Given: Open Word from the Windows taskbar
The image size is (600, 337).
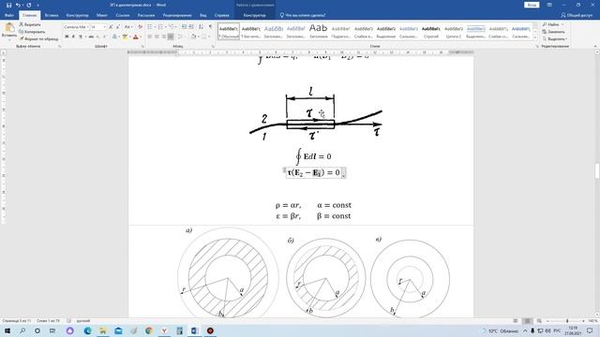Looking at the screenshot, I should (x=194, y=330).
